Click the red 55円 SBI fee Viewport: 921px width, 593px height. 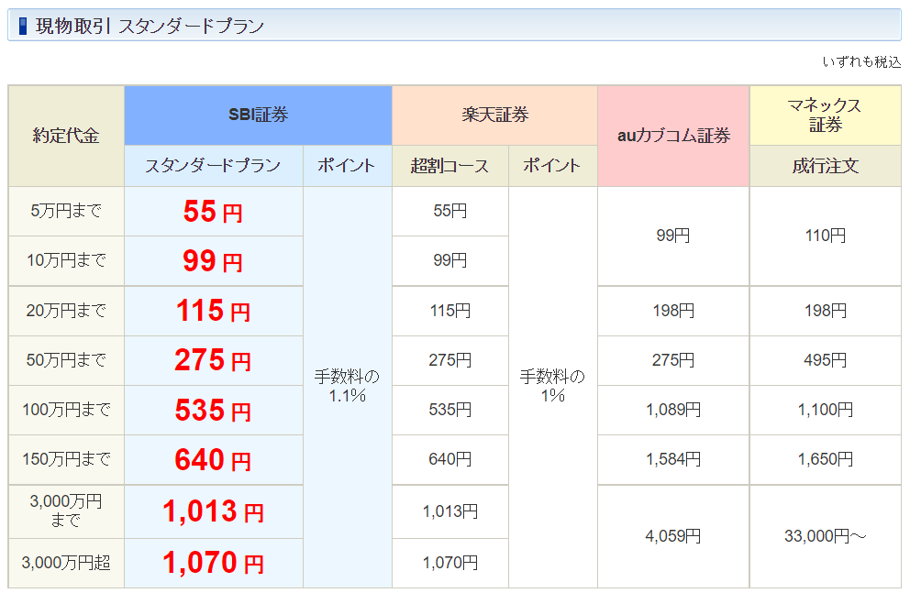tap(213, 211)
